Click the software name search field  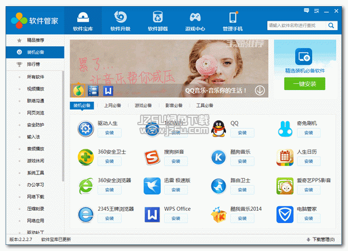click(x=296, y=26)
